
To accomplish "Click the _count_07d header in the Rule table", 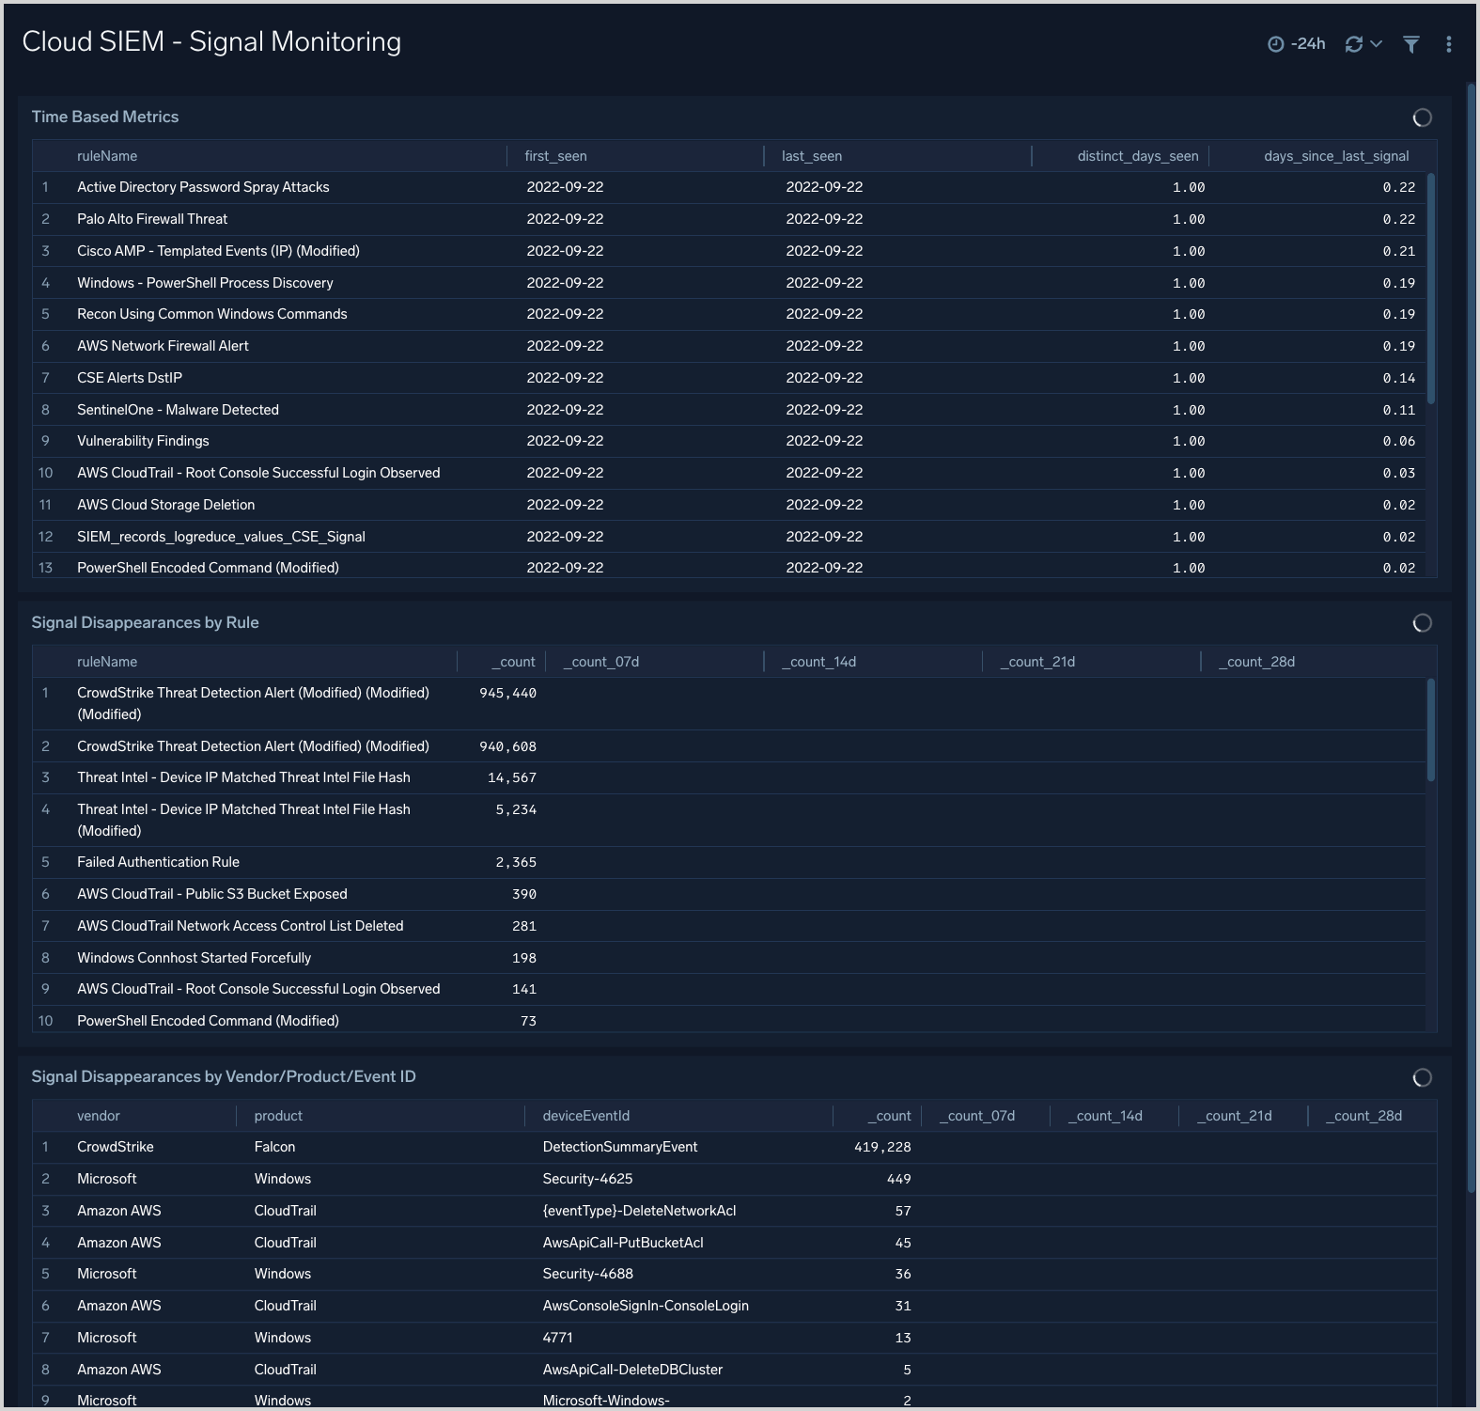I will tap(601, 662).
